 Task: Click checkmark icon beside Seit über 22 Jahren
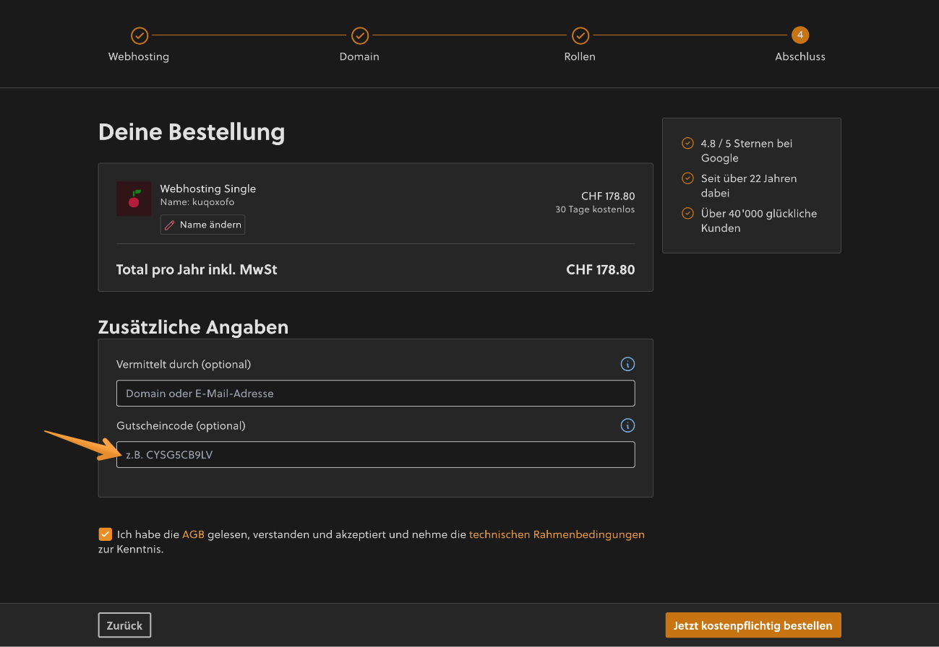pyautogui.click(x=687, y=178)
